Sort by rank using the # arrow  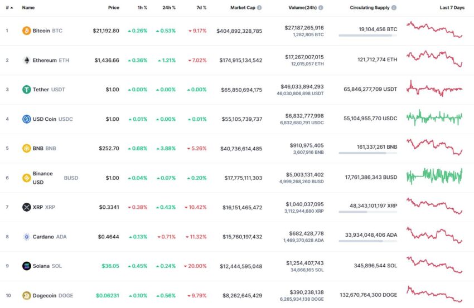coord(9,8)
